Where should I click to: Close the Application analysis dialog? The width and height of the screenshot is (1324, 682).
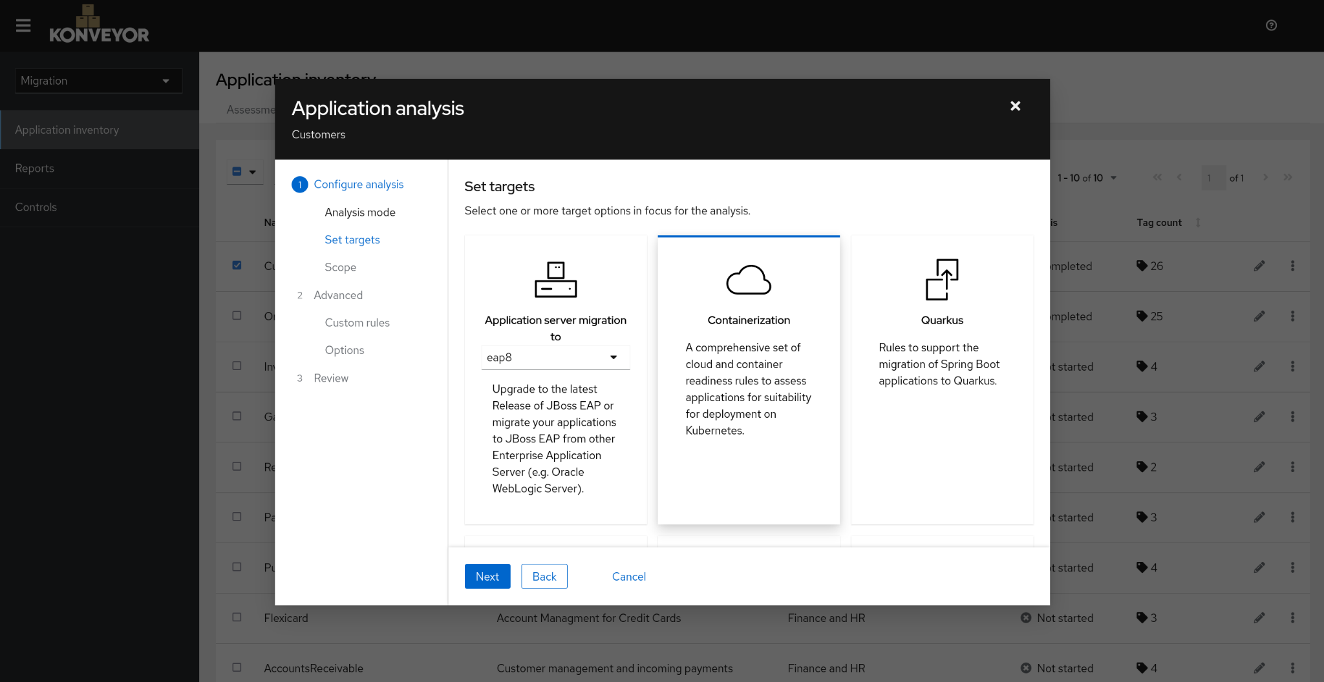point(1015,106)
